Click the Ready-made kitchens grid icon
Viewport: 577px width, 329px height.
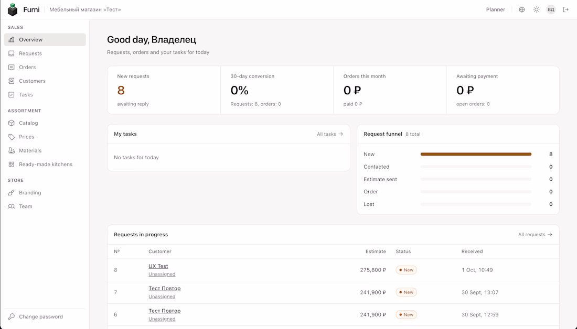coord(12,165)
